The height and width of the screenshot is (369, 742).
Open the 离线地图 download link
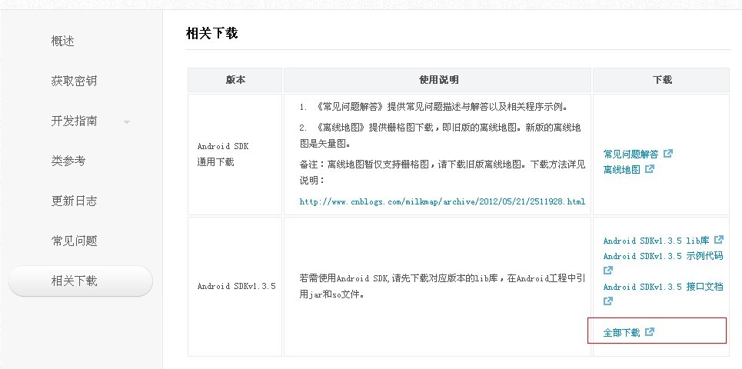coord(622,169)
